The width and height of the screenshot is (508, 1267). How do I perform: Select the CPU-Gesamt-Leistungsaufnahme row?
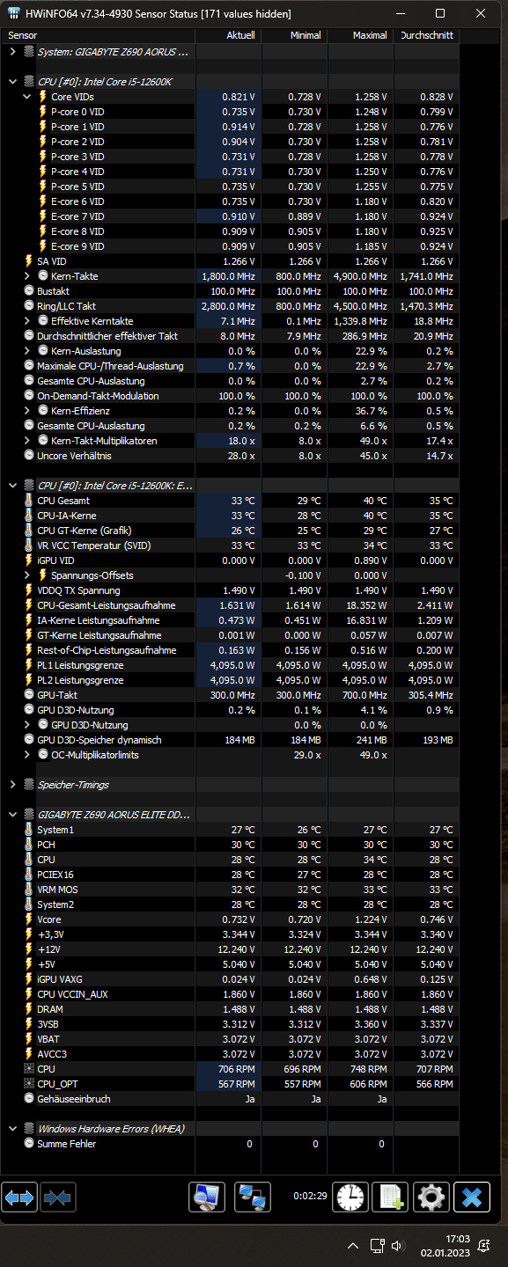tap(230, 605)
